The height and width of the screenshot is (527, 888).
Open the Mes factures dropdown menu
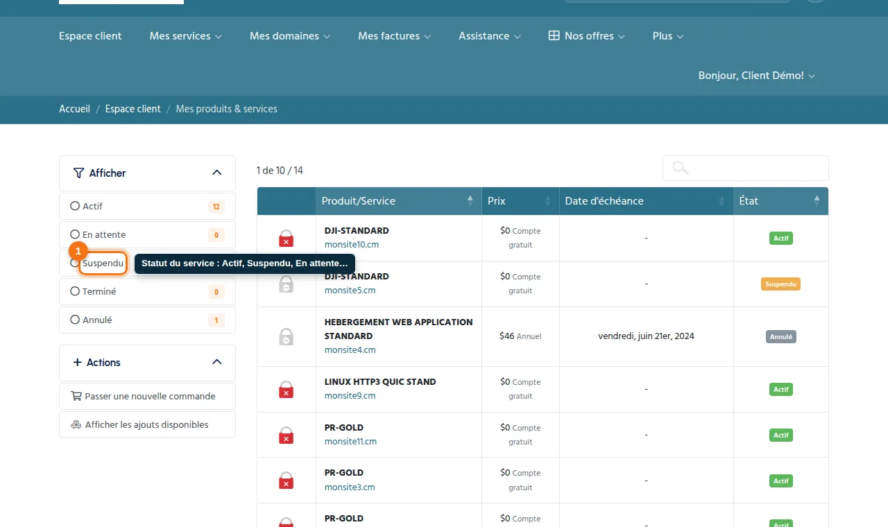click(x=395, y=36)
